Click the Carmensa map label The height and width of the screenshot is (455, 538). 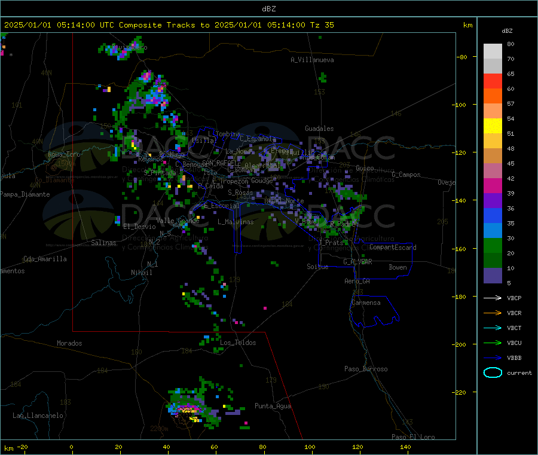tap(366, 303)
